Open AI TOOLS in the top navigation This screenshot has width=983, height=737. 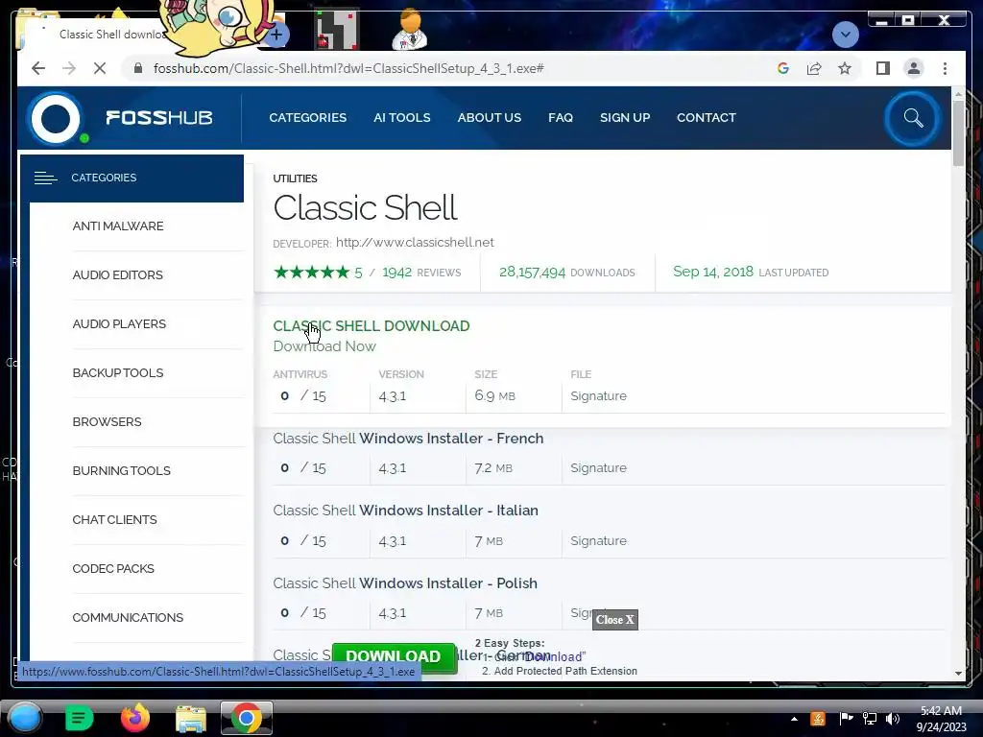click(402, 118)
